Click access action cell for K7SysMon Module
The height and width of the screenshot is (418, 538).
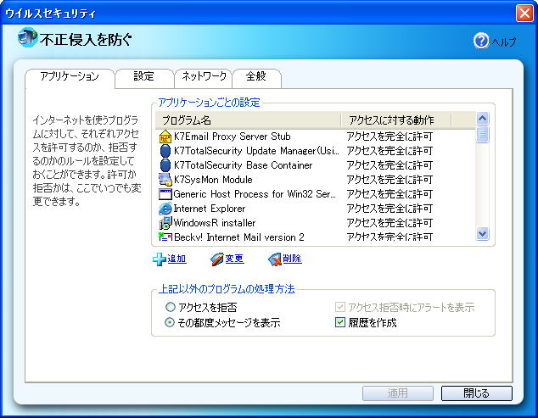point(389,180)
